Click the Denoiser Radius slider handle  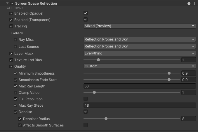pos(106,119)
